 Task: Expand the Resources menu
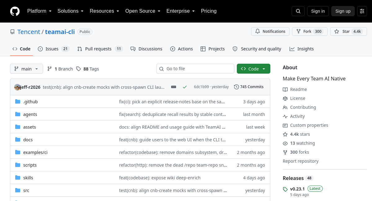(x=104, y=11)
